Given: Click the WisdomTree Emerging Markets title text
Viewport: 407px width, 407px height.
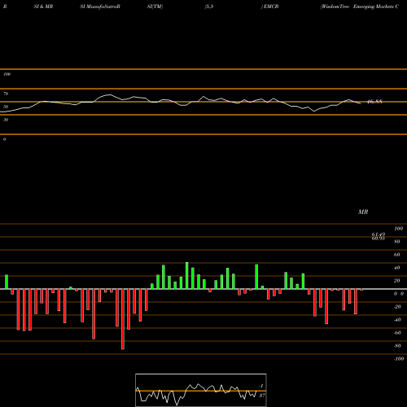Looking at the screenshot, I should tap(360, 7).
